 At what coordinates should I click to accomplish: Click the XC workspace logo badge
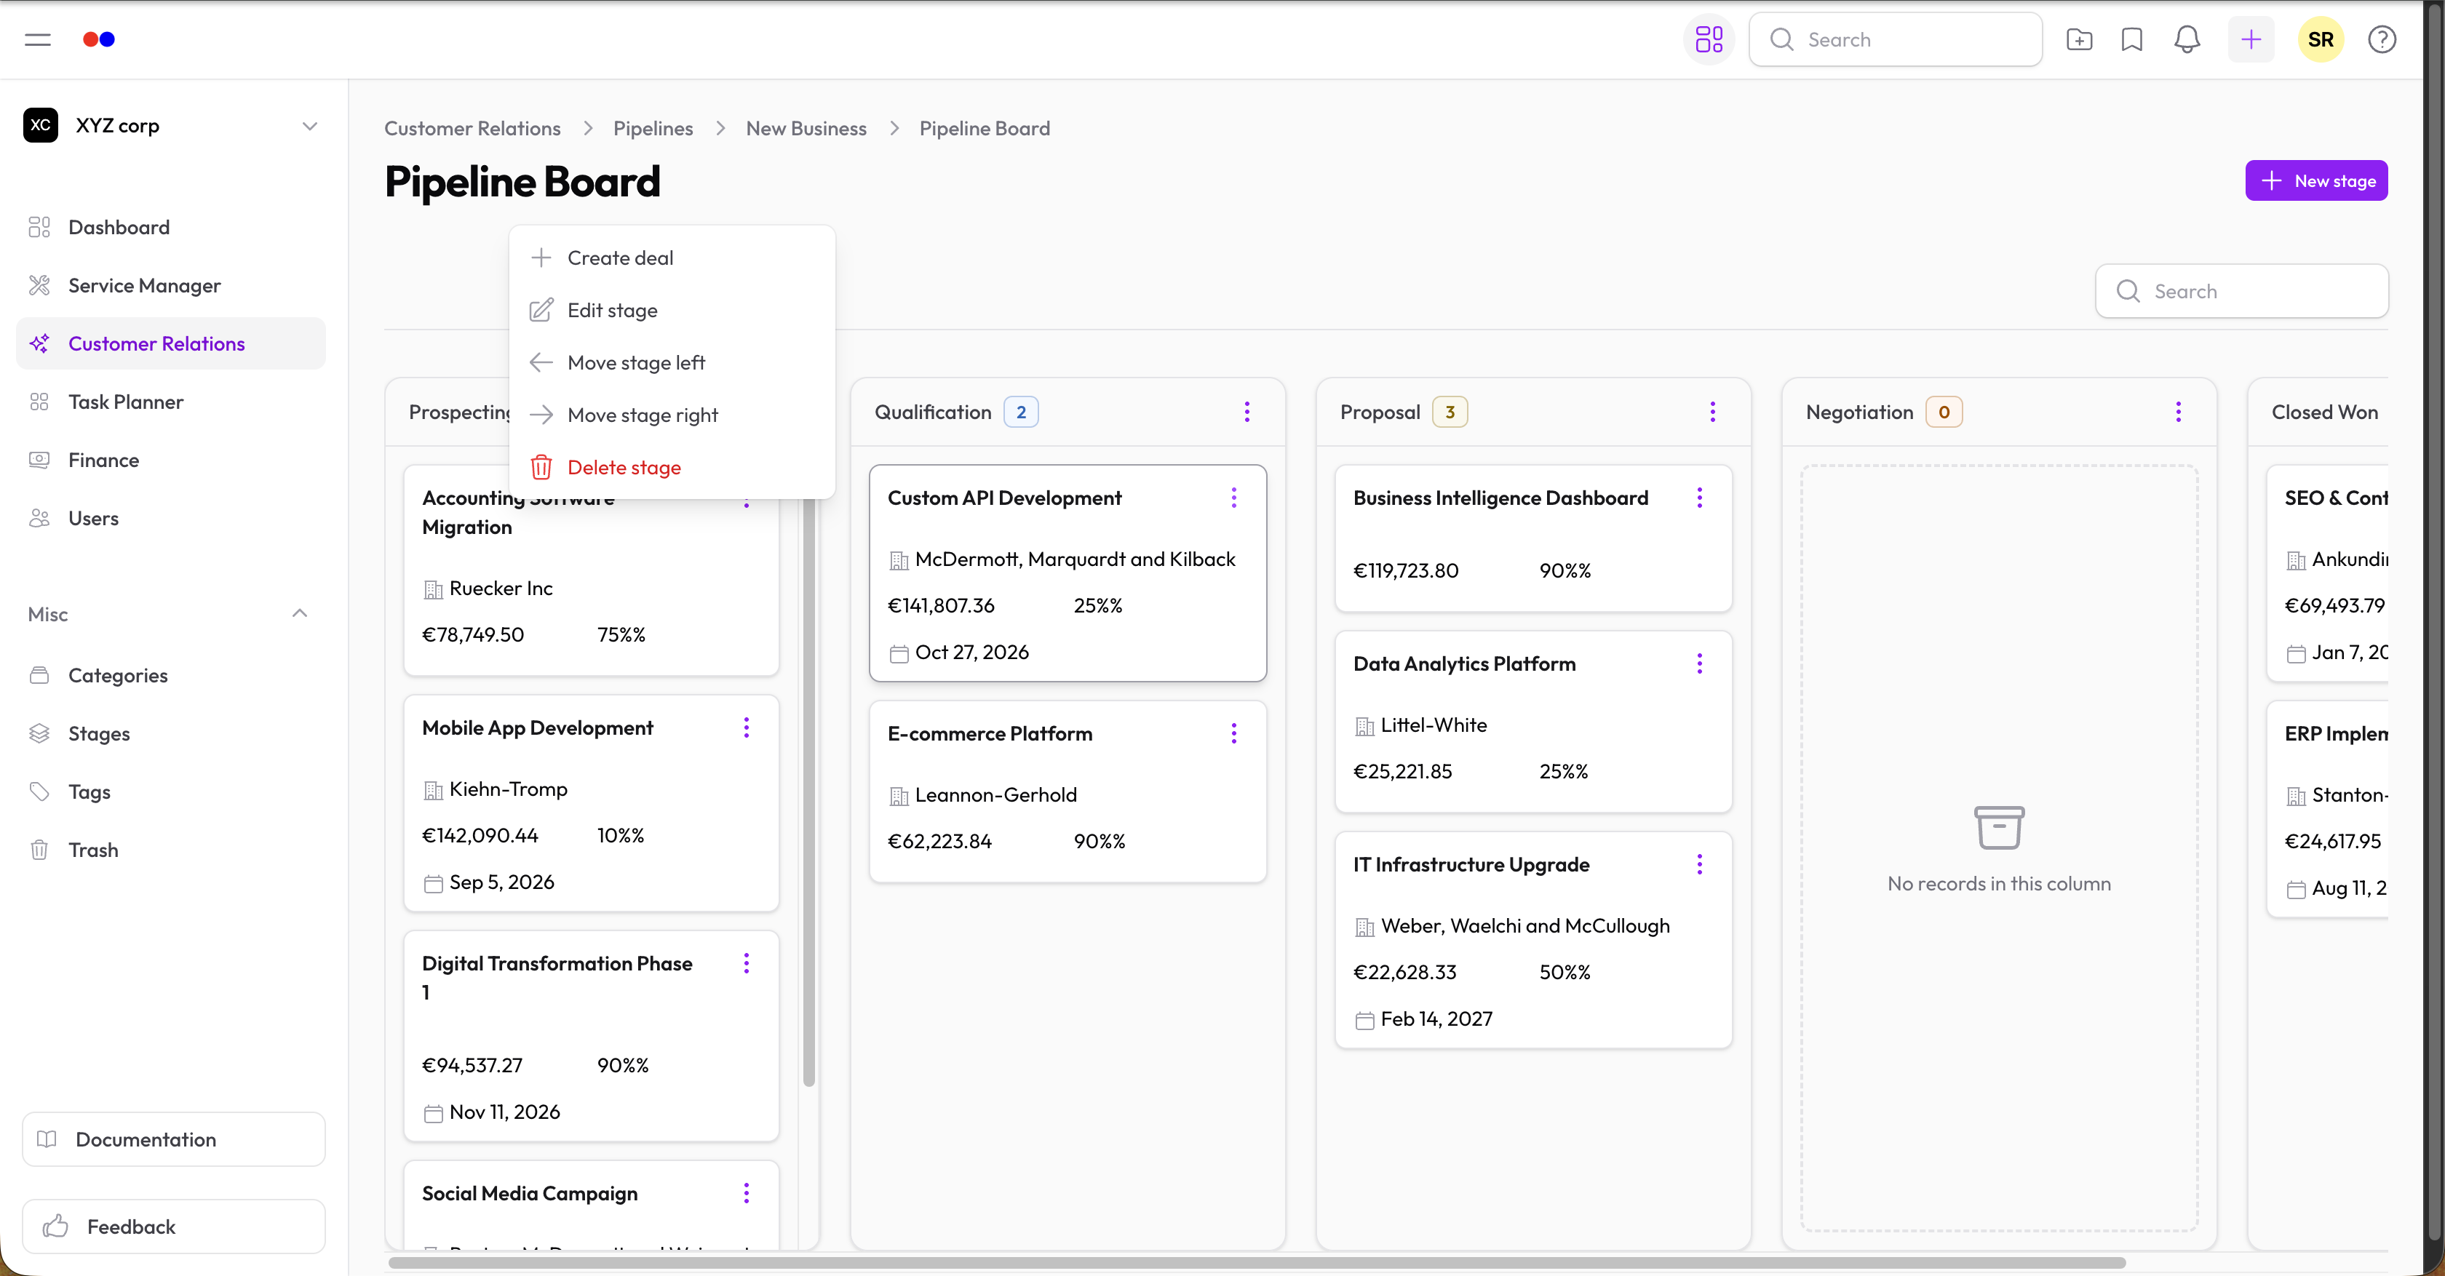[x=41, y=125]
